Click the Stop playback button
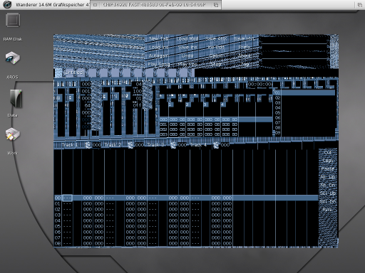This screenshot has width=365, height=273. coord(216,64)
